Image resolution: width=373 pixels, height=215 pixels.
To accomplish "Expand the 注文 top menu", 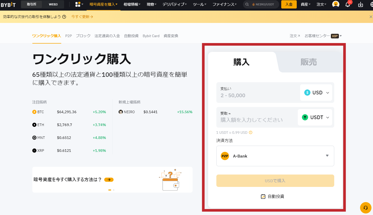I will [322, 4].
